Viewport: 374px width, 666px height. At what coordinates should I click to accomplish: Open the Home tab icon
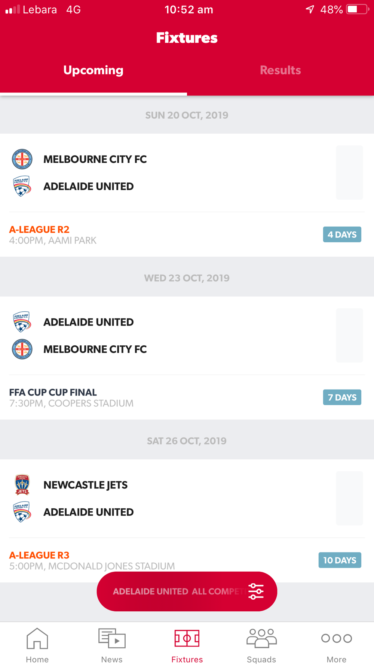coord(37,638)
